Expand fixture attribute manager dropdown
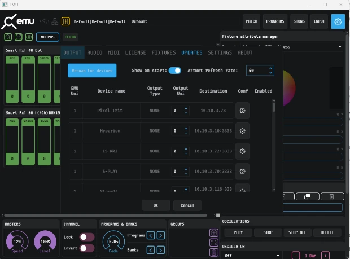The height and width of the screenshot is (259, 350). tap(340, 47)
